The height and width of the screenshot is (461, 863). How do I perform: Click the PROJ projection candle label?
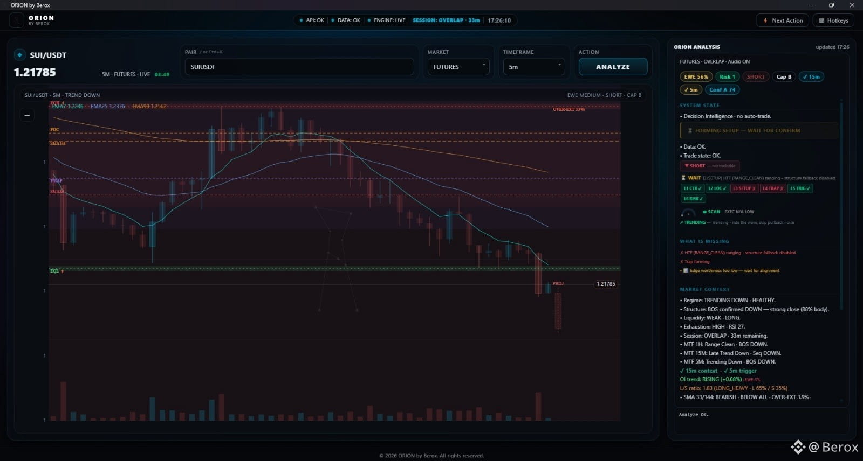click(x=558, y=283)
